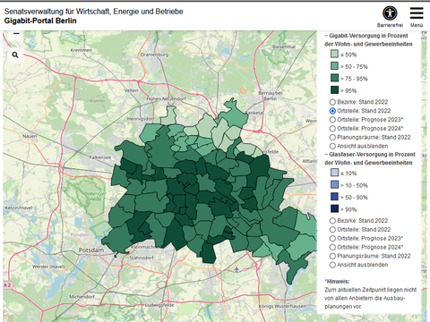Click the airport plane icon on map
This screenshot has width=430, height=322.
pos(236,269)
